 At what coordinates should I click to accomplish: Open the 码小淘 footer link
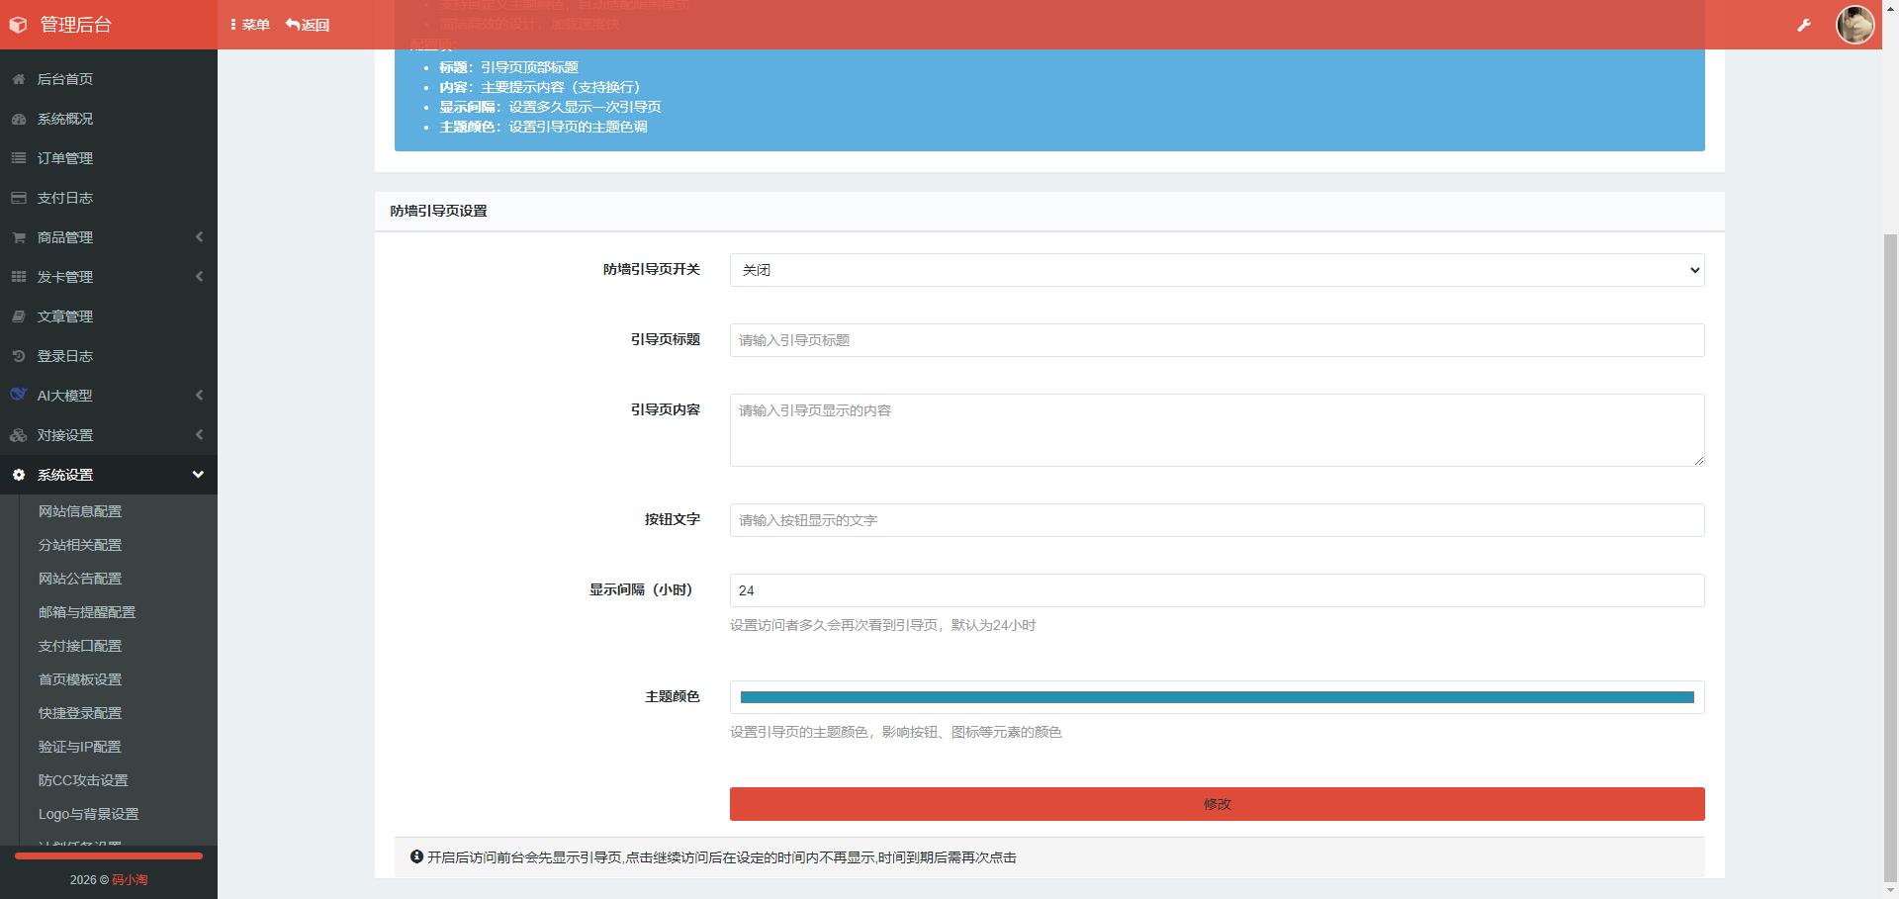coord(132,879)
